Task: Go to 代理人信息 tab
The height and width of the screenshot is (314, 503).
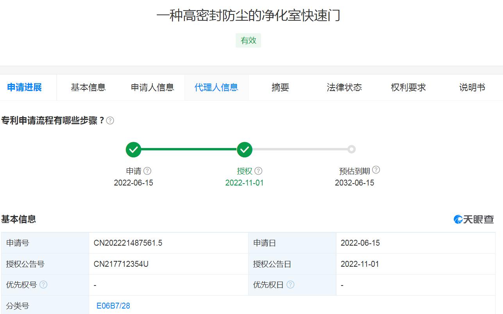Action: [217, 87]
